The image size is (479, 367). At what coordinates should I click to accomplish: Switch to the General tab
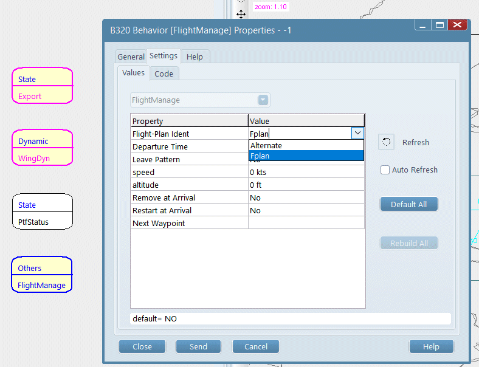click(x=131, y=57)
